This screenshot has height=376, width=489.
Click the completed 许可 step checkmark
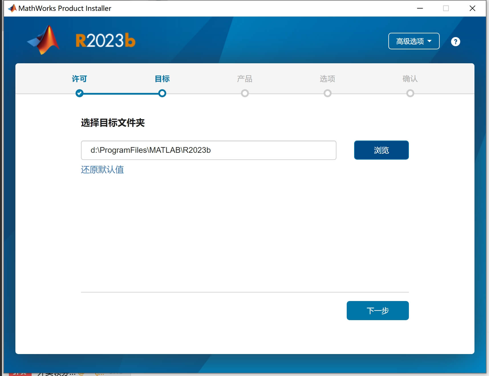click(x=79, y=93)
